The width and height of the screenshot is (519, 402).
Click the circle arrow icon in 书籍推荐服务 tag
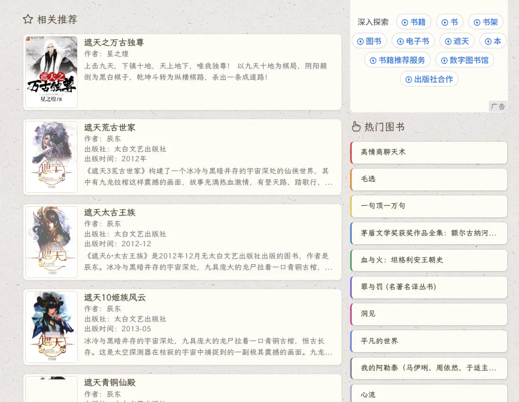coord(373,60)
